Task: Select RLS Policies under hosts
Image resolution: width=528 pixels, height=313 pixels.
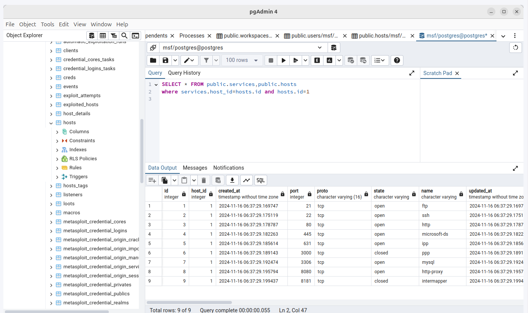Action: coord(83,159)
